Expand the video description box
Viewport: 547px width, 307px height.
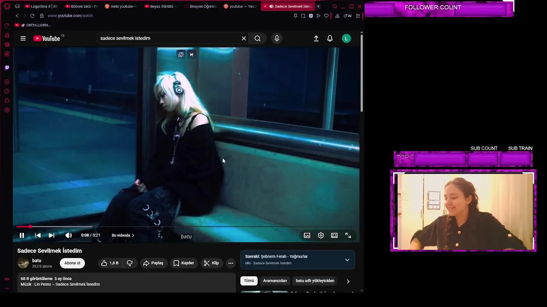126,282
